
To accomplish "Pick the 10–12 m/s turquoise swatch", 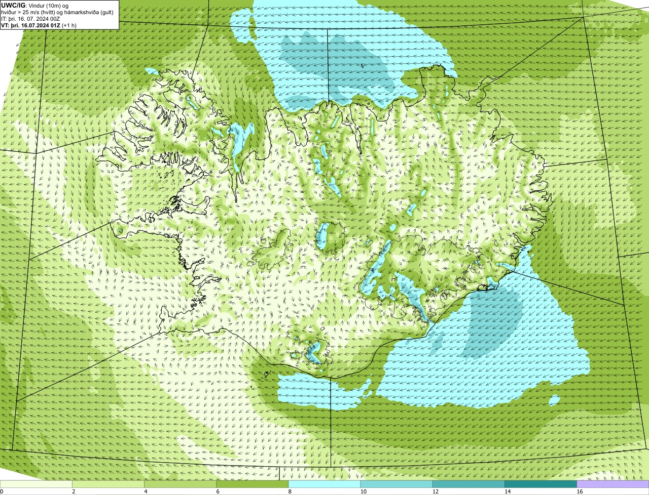I will click(x=396, y=484).
